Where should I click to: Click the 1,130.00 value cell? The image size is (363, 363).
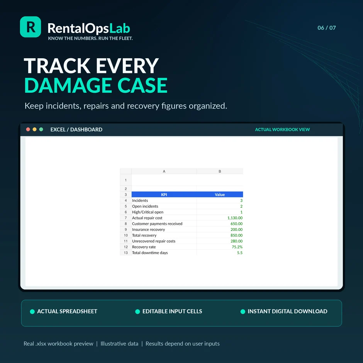click(220, 218)
